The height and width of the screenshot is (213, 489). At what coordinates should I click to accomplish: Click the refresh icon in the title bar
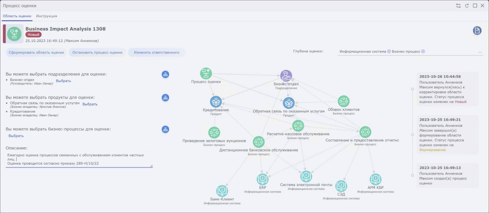click(x=467, y=6)
